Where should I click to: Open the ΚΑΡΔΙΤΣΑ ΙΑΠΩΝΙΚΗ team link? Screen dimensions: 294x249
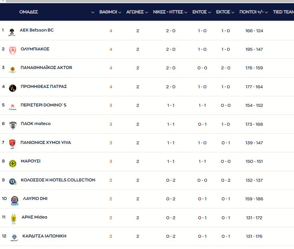[x=44, y=236]
